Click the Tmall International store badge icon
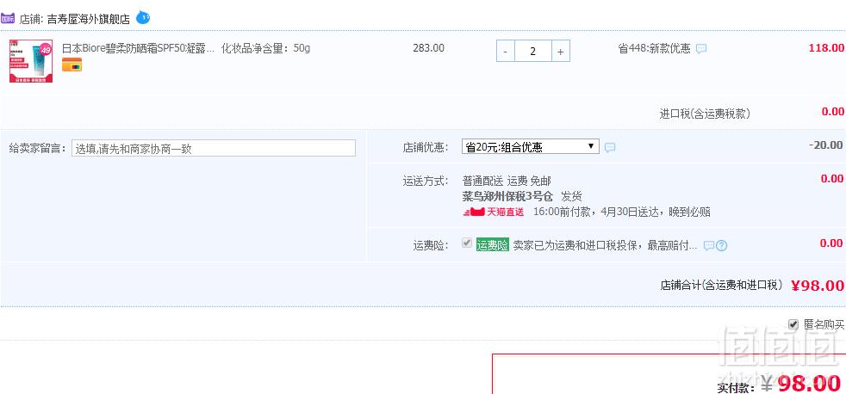Viewport: 846px width, 394px height. coord(8,19)
